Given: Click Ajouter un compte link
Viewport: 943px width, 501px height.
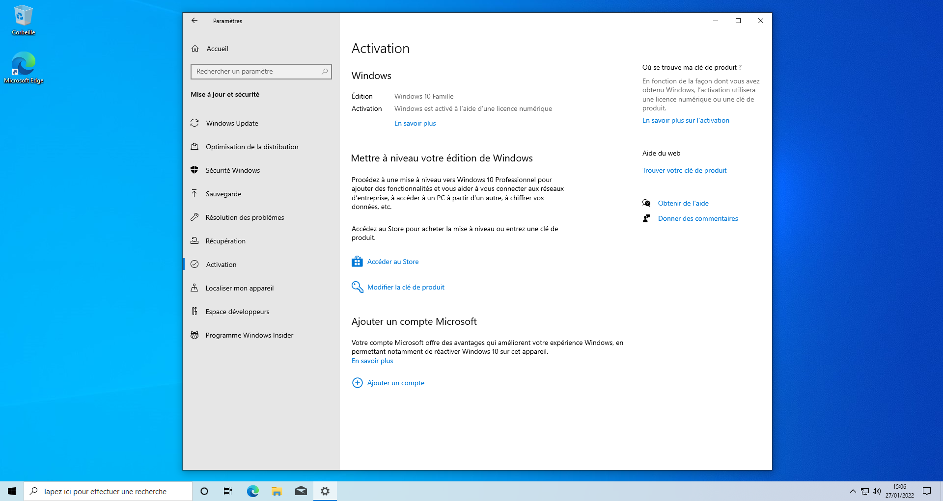Looking at the screenshot, I should (396, 383).
